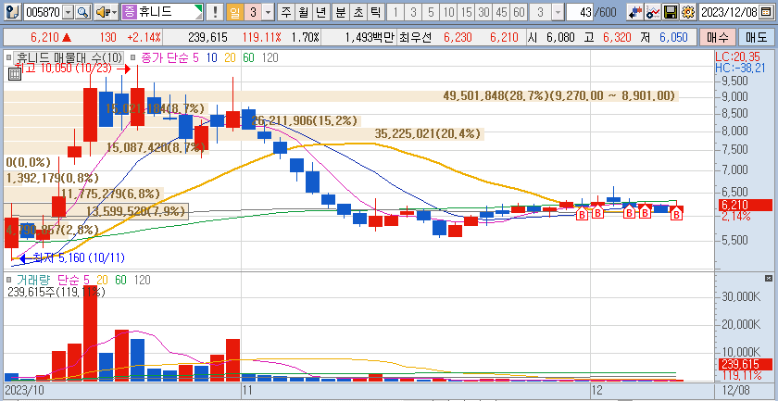Click the green corner marker in name box
Image resolution: width=778 pixels, height=401 pixels.
point(199,9)
